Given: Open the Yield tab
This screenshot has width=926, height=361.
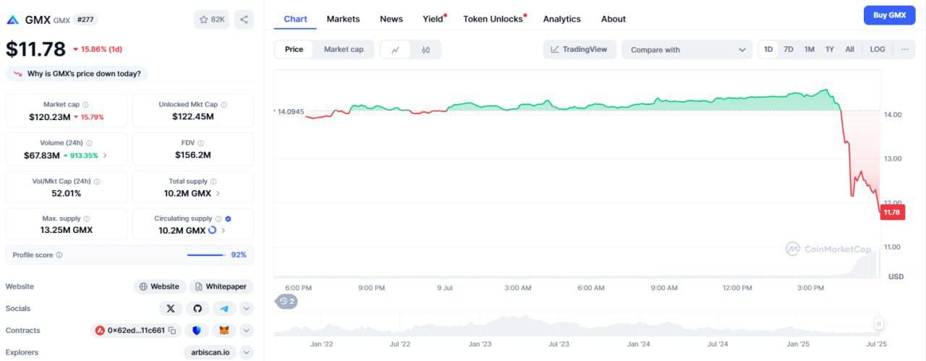Looking at the screenshot, I should point(433,19).
